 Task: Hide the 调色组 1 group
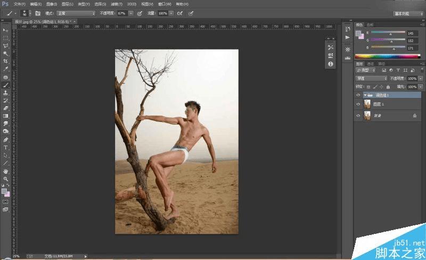point(358,95)
